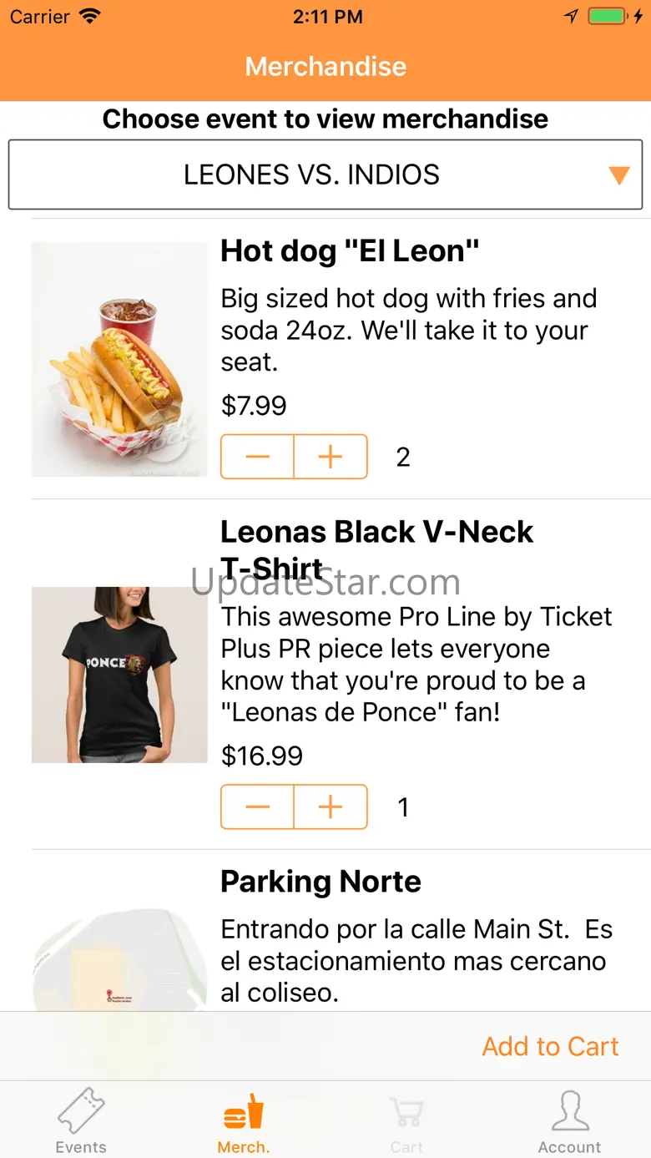Open the Cart tab icon
The image size is (651, 1158).
tap(406, 1113)
